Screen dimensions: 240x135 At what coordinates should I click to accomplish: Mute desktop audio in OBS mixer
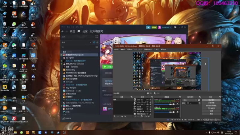pos(174,112)
